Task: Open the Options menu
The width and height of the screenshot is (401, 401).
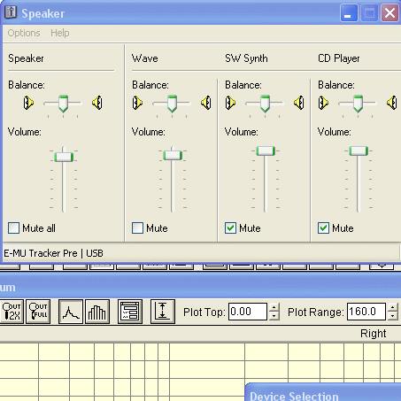Action: [x=24, y=33]
